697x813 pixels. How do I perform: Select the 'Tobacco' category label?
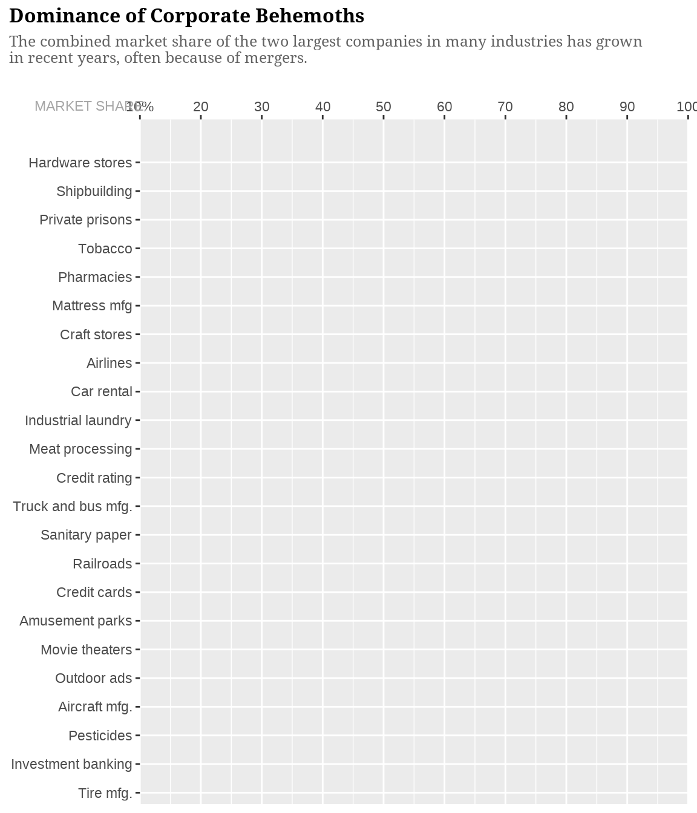(105, 249)
